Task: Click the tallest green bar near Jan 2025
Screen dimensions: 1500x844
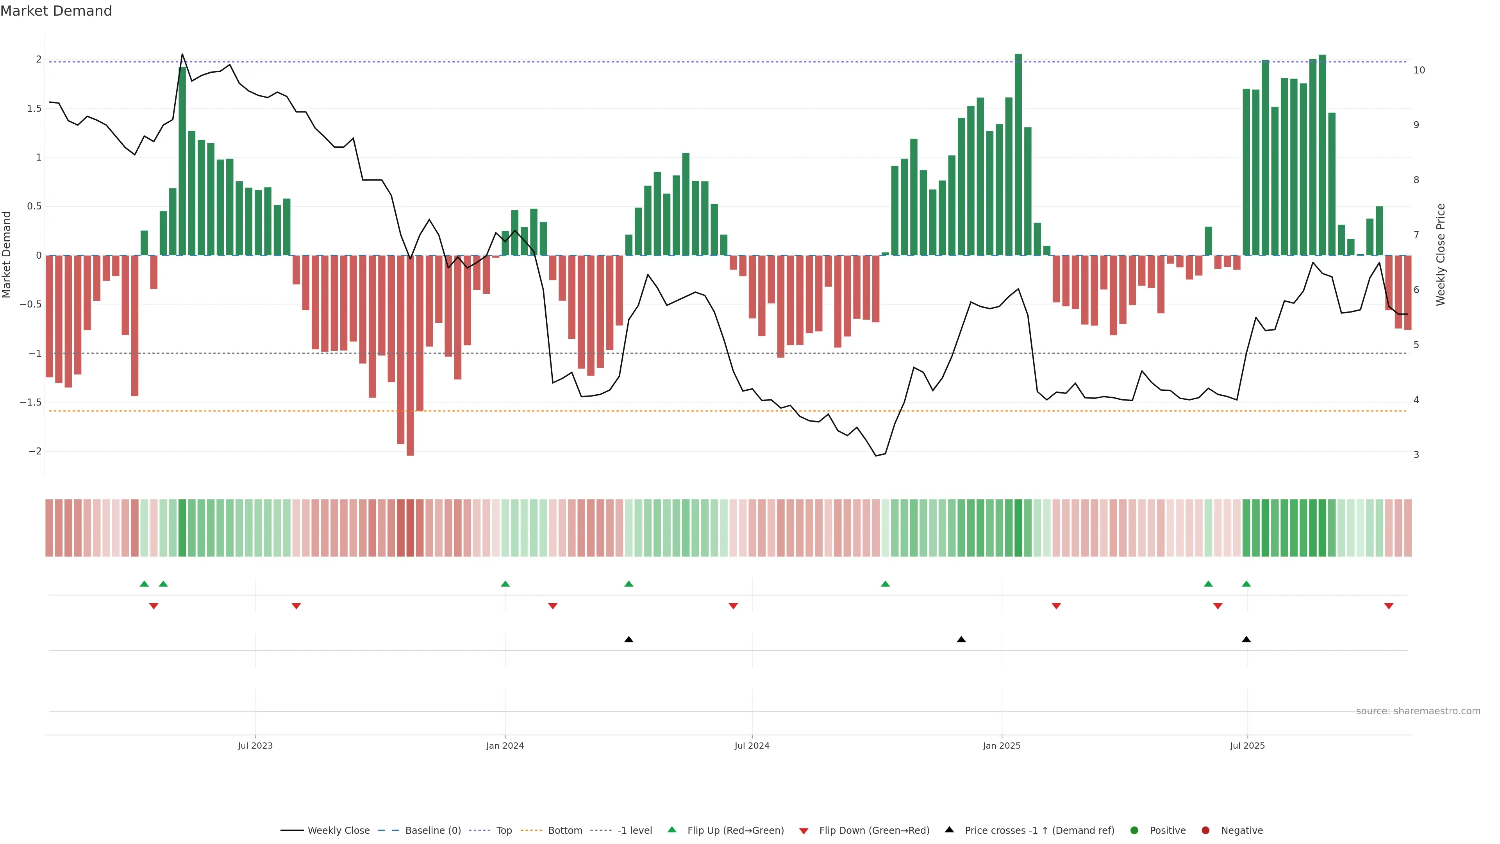Action: point(1018,154)
